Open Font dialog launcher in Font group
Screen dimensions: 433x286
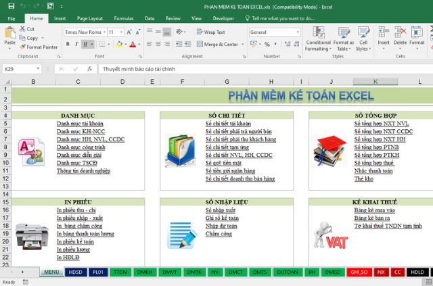(x=140, y=56)
